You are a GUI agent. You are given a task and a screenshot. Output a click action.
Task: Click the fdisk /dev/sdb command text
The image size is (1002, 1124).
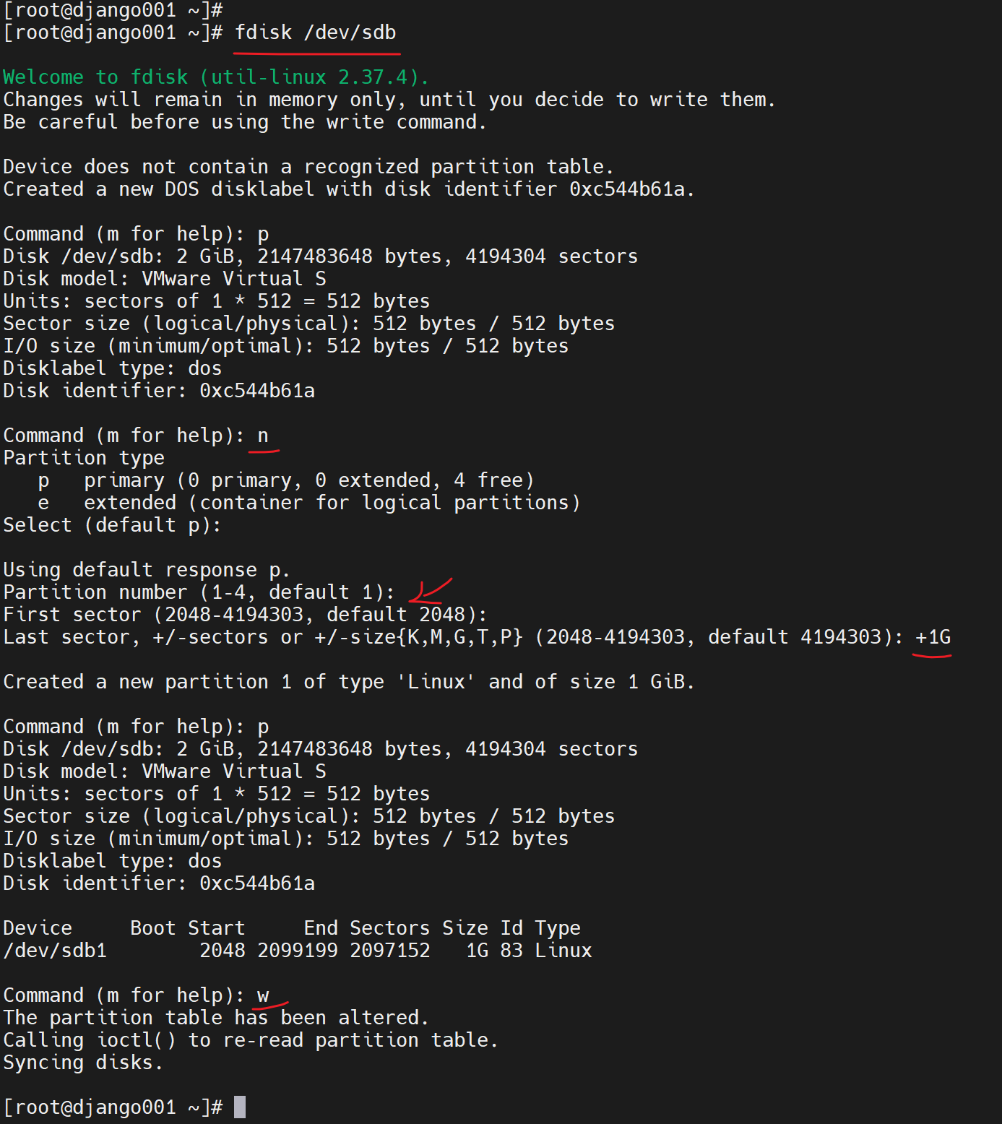pos(316,33)
